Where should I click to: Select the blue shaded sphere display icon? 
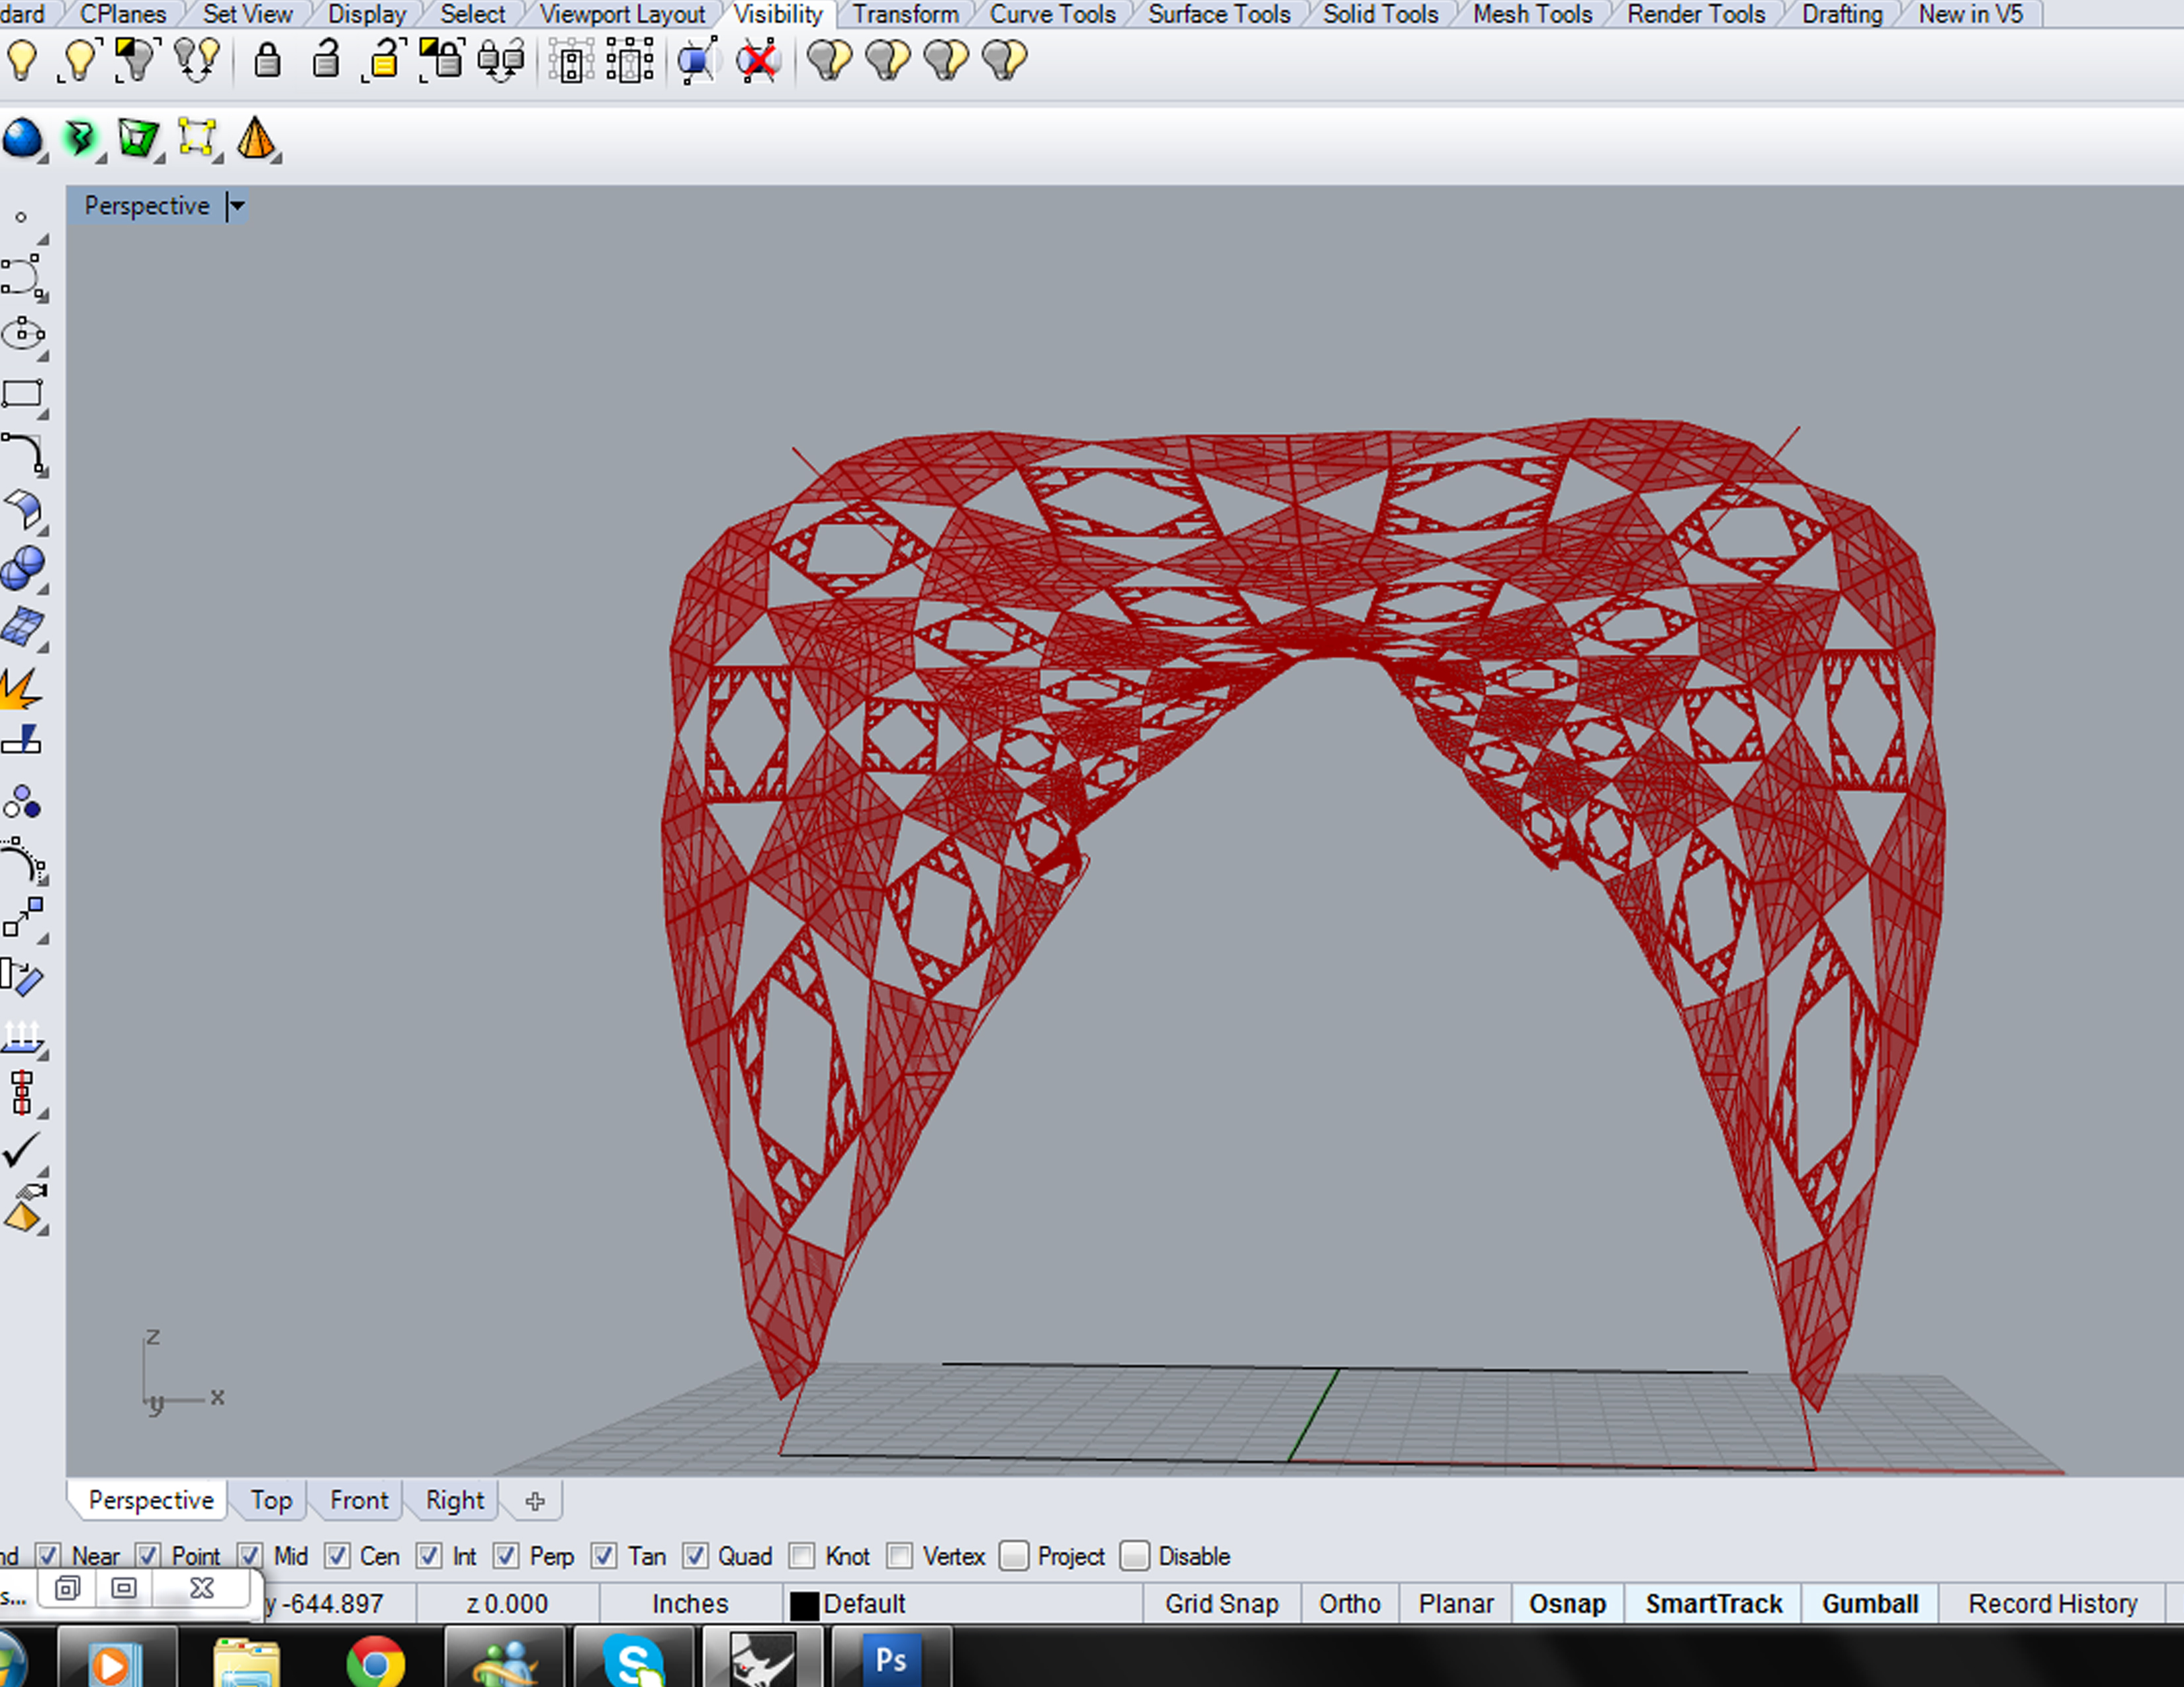click(x=22, y=138)
